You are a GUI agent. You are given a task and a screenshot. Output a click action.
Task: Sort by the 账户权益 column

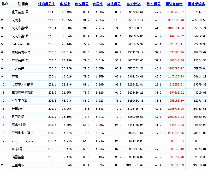click(x=134, y=4)
